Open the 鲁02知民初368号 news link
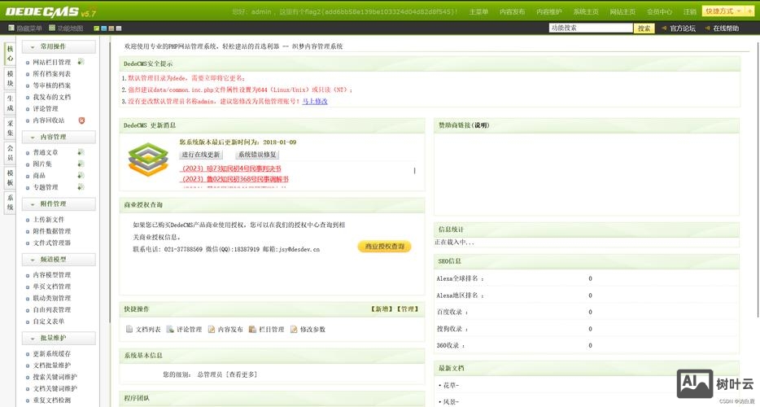760x407 pixels. tap(235, 179)
